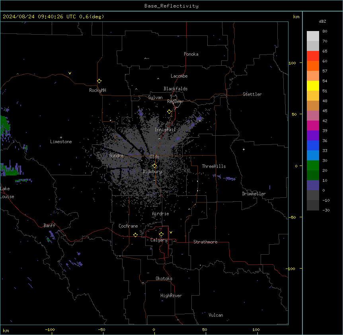This screenshot has height=335, width=343.
Task: Choose the purple 39–36 dBZ swatch
Action: 313,136
